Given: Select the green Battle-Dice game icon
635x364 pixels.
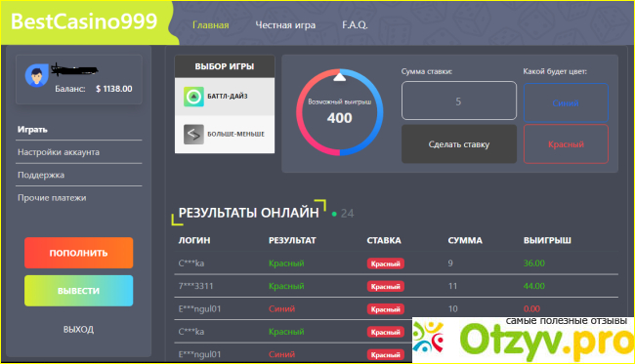Looking at the screenshot, I should click(x=193, y=97).
